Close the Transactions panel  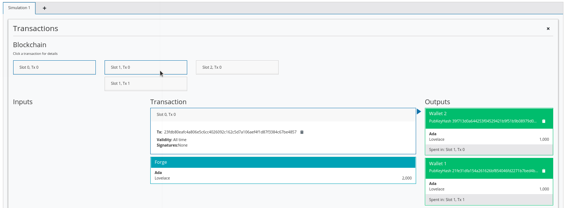point(548,29)
